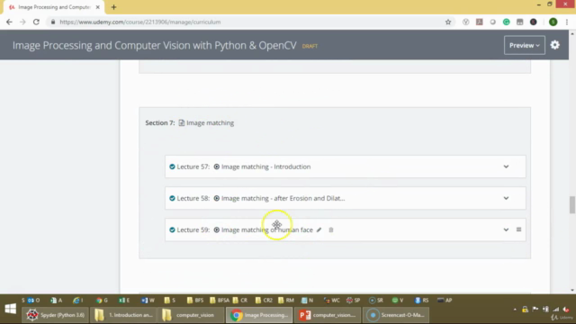This screenshot has width=576, height=324.
Task: Launch the Chrome G shortcut in toolbar
Action: (102, 300)
